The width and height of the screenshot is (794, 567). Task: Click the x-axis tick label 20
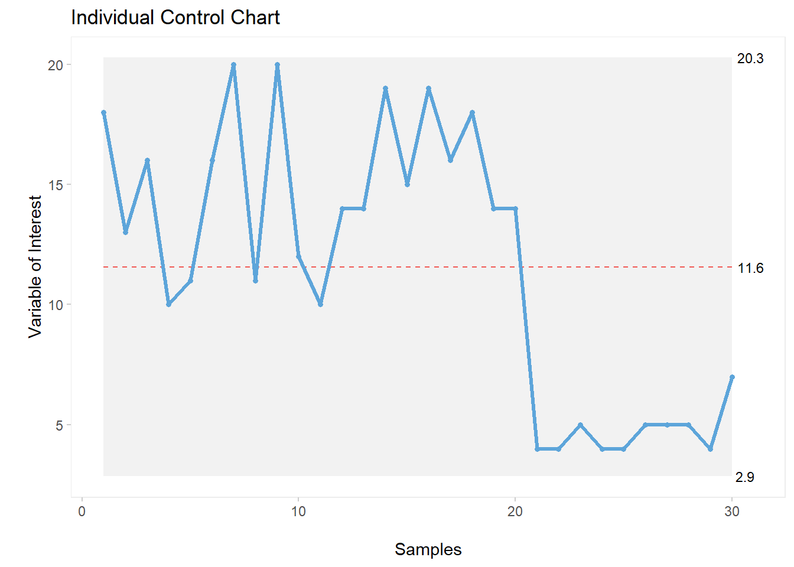515,511
